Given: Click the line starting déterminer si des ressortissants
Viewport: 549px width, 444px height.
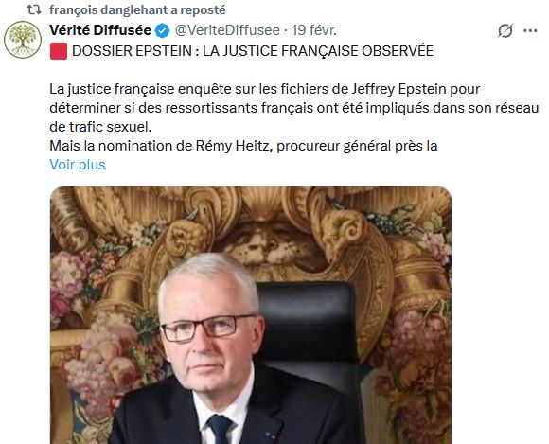Looking at the screenshot, I should tap(293, 108).
